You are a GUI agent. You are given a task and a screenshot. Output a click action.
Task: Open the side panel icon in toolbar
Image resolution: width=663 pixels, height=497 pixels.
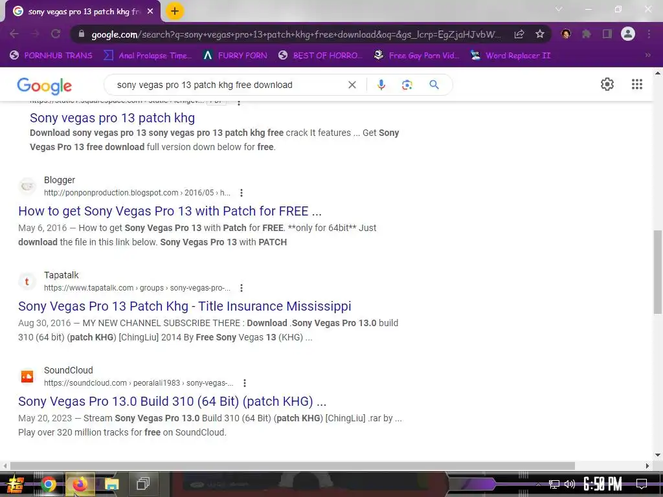pyautogui.click(x=607, y=34)
